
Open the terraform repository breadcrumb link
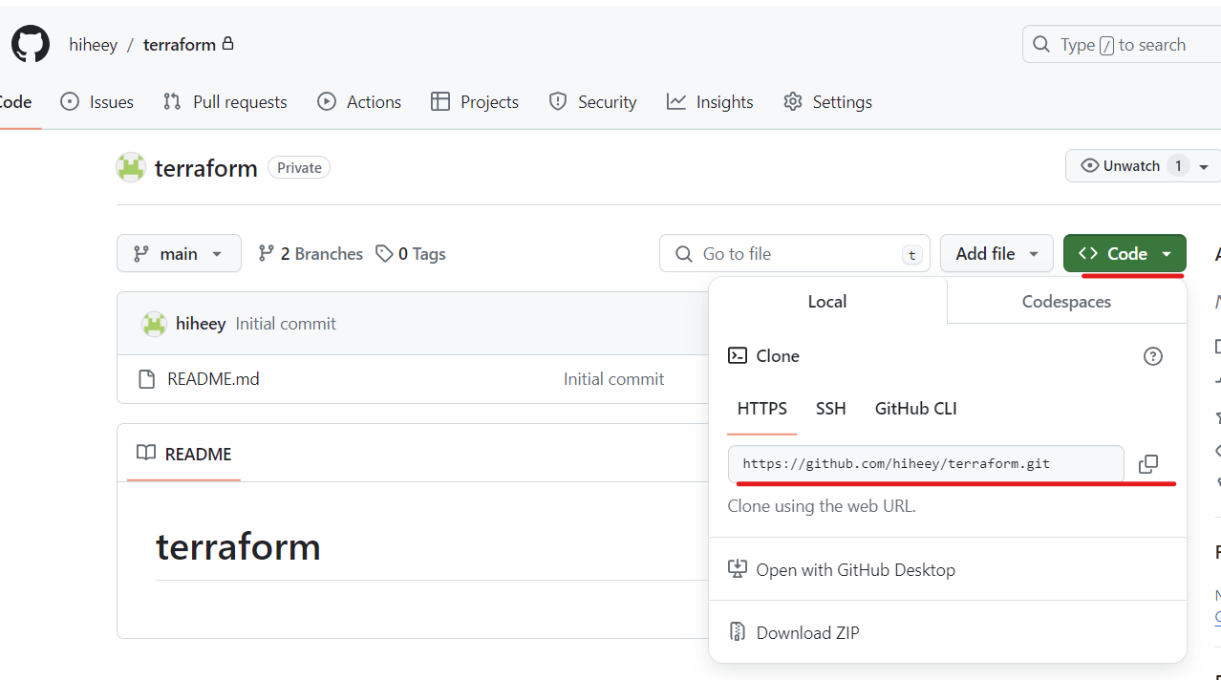[180, 45]
